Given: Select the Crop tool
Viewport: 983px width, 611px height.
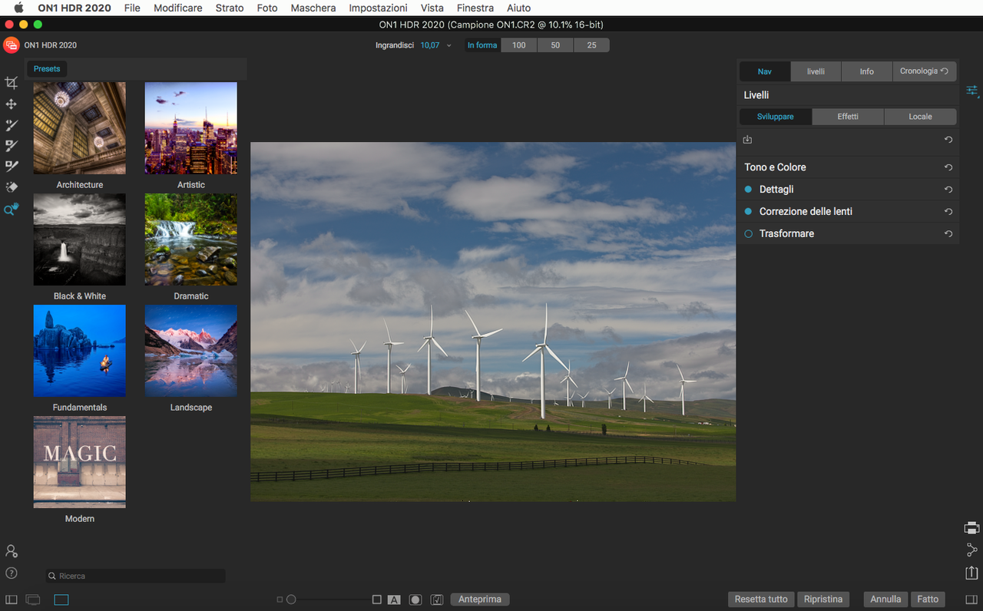Looking at the screenshot, I should [11, 83].
